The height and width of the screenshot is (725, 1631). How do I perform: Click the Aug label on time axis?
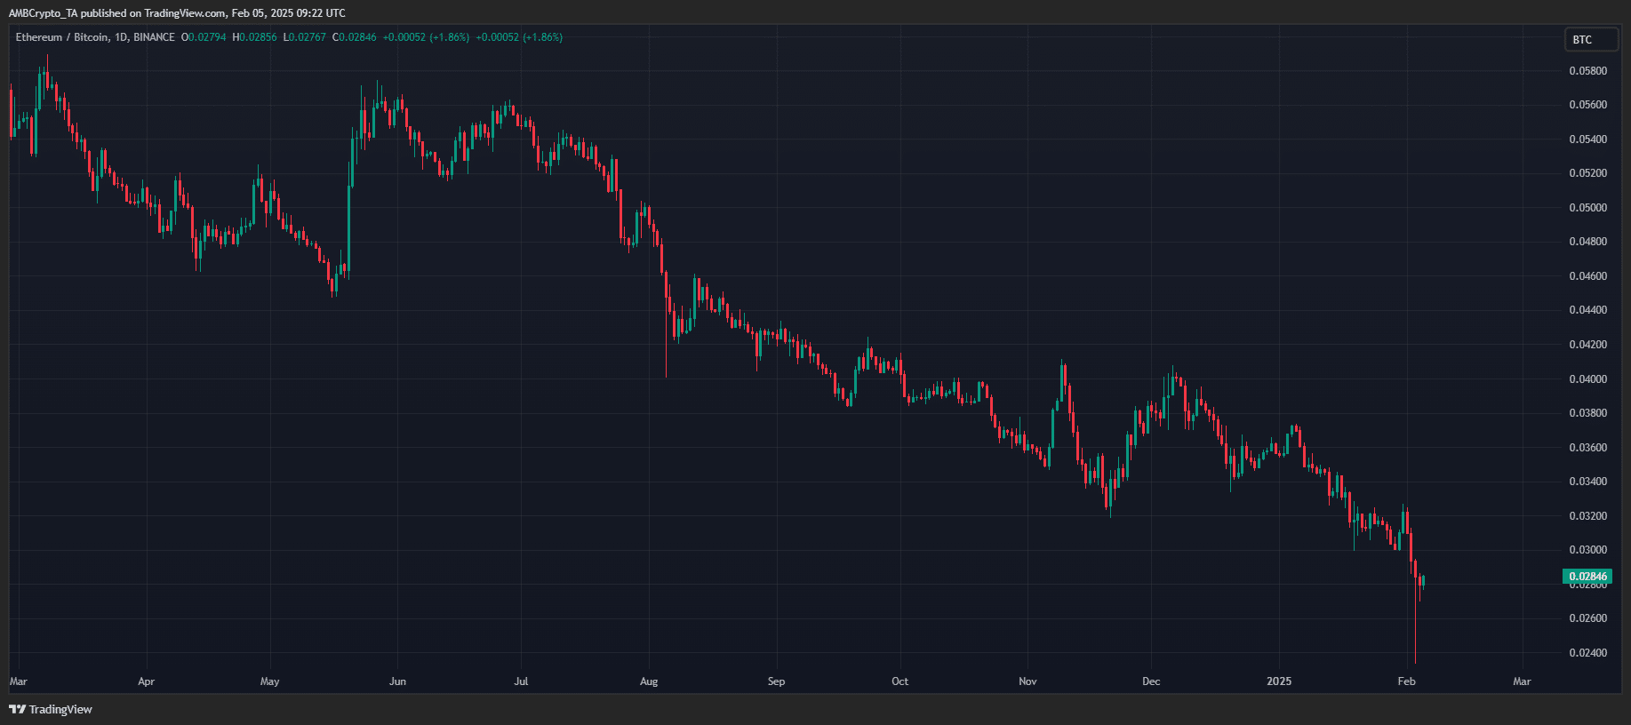[649, 681]
